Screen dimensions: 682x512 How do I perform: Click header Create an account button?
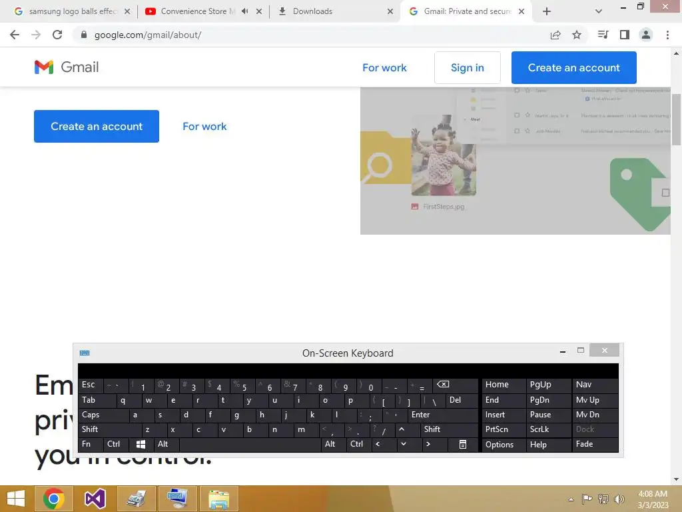pos(573,67)
